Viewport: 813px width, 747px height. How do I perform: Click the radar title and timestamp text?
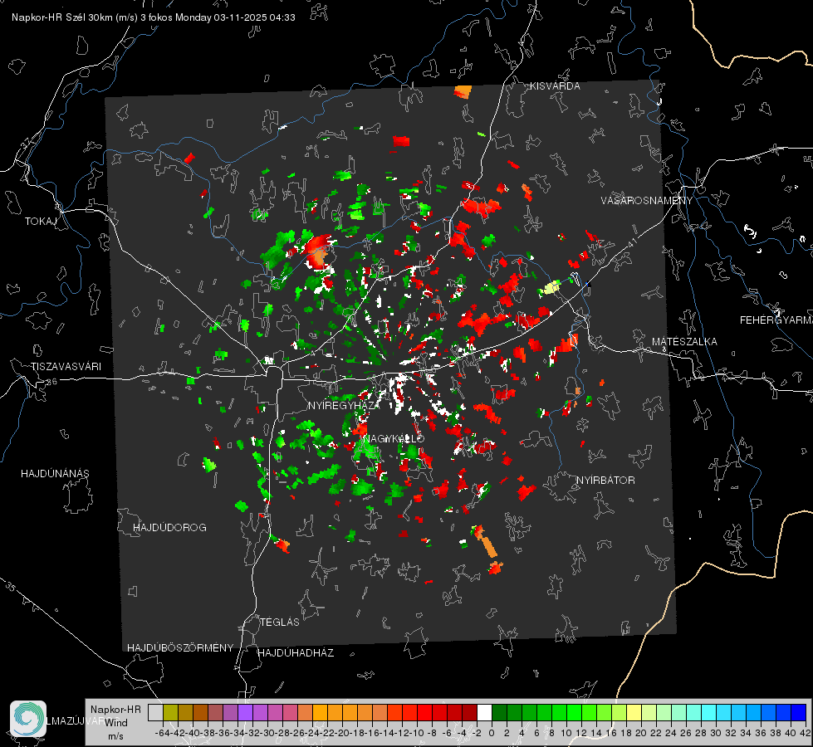[154, 17]
